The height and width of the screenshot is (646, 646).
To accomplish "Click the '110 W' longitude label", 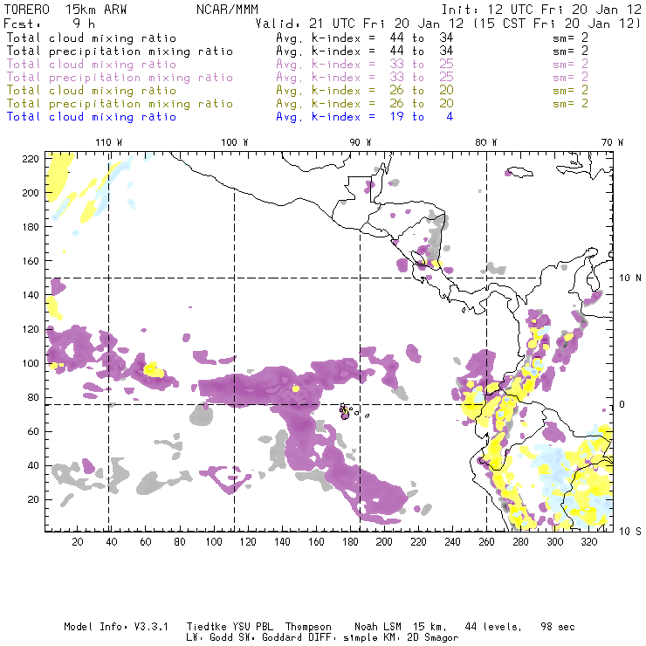I will [x=109, y=142].
